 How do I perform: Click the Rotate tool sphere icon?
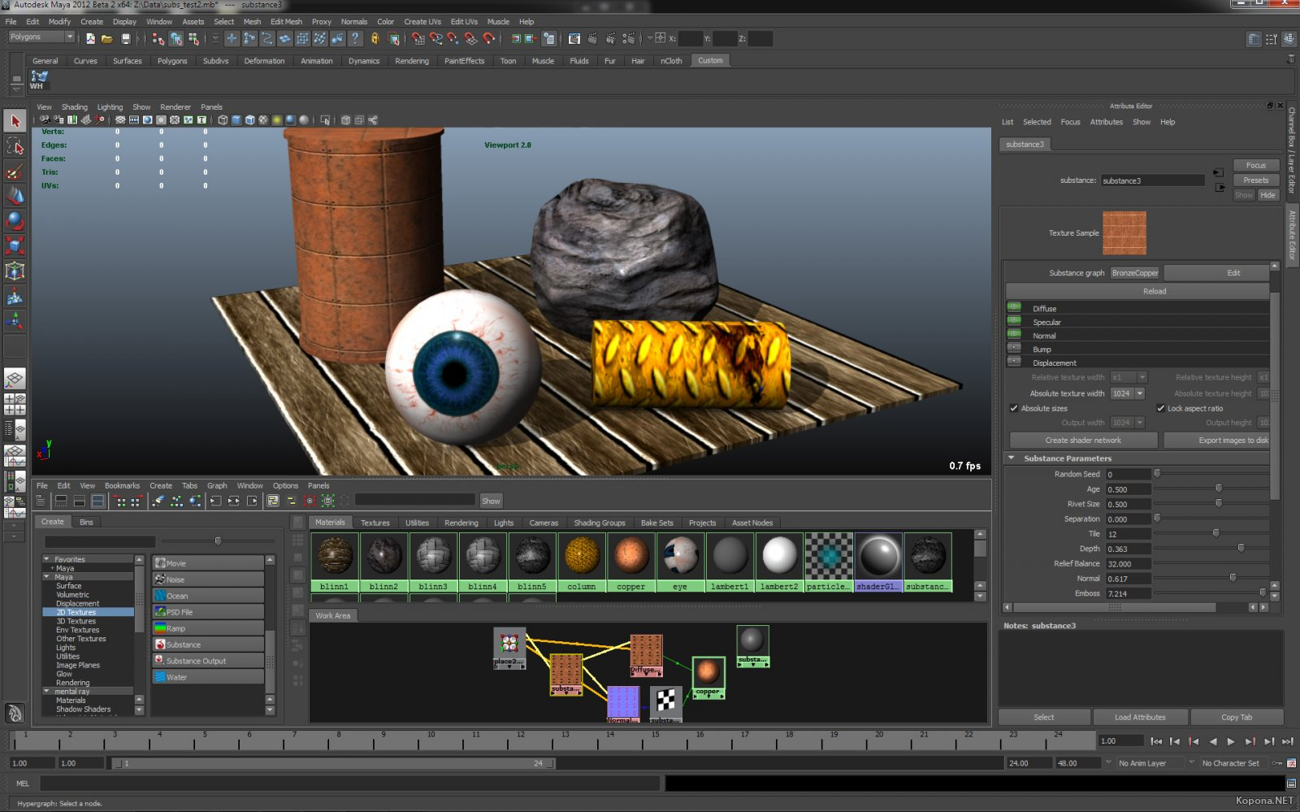[15, 220]
